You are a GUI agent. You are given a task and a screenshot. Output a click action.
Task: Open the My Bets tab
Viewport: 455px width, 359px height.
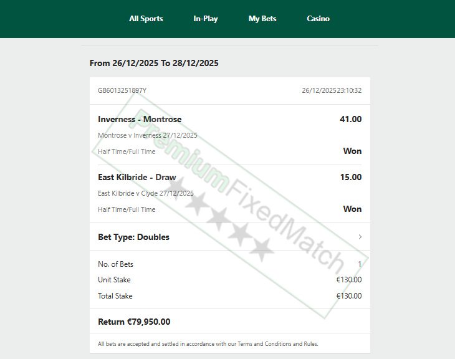262,19
